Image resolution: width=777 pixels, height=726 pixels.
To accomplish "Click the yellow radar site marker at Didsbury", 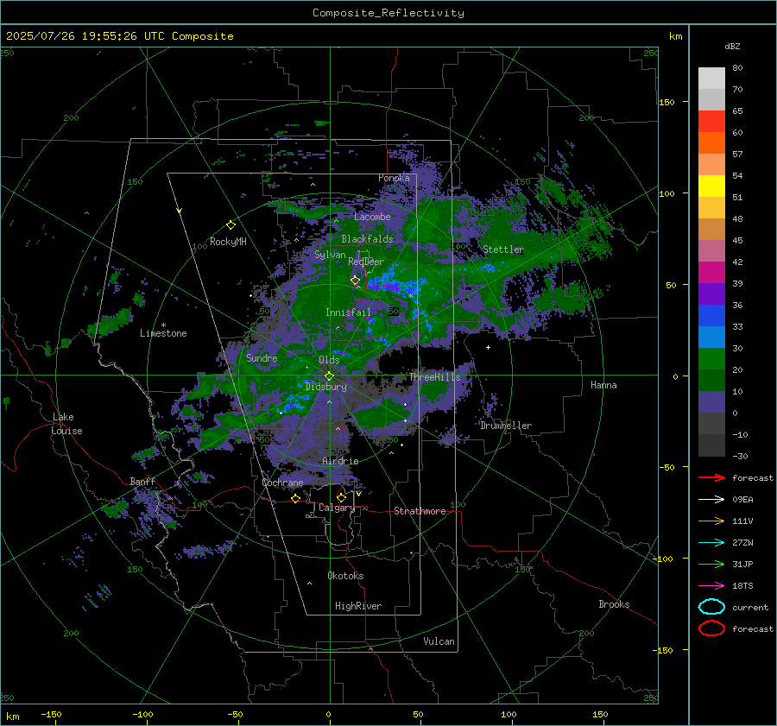I will (329, 376).
